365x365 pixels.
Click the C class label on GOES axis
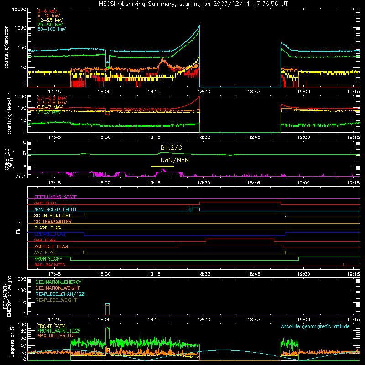(x=25, y=142)
